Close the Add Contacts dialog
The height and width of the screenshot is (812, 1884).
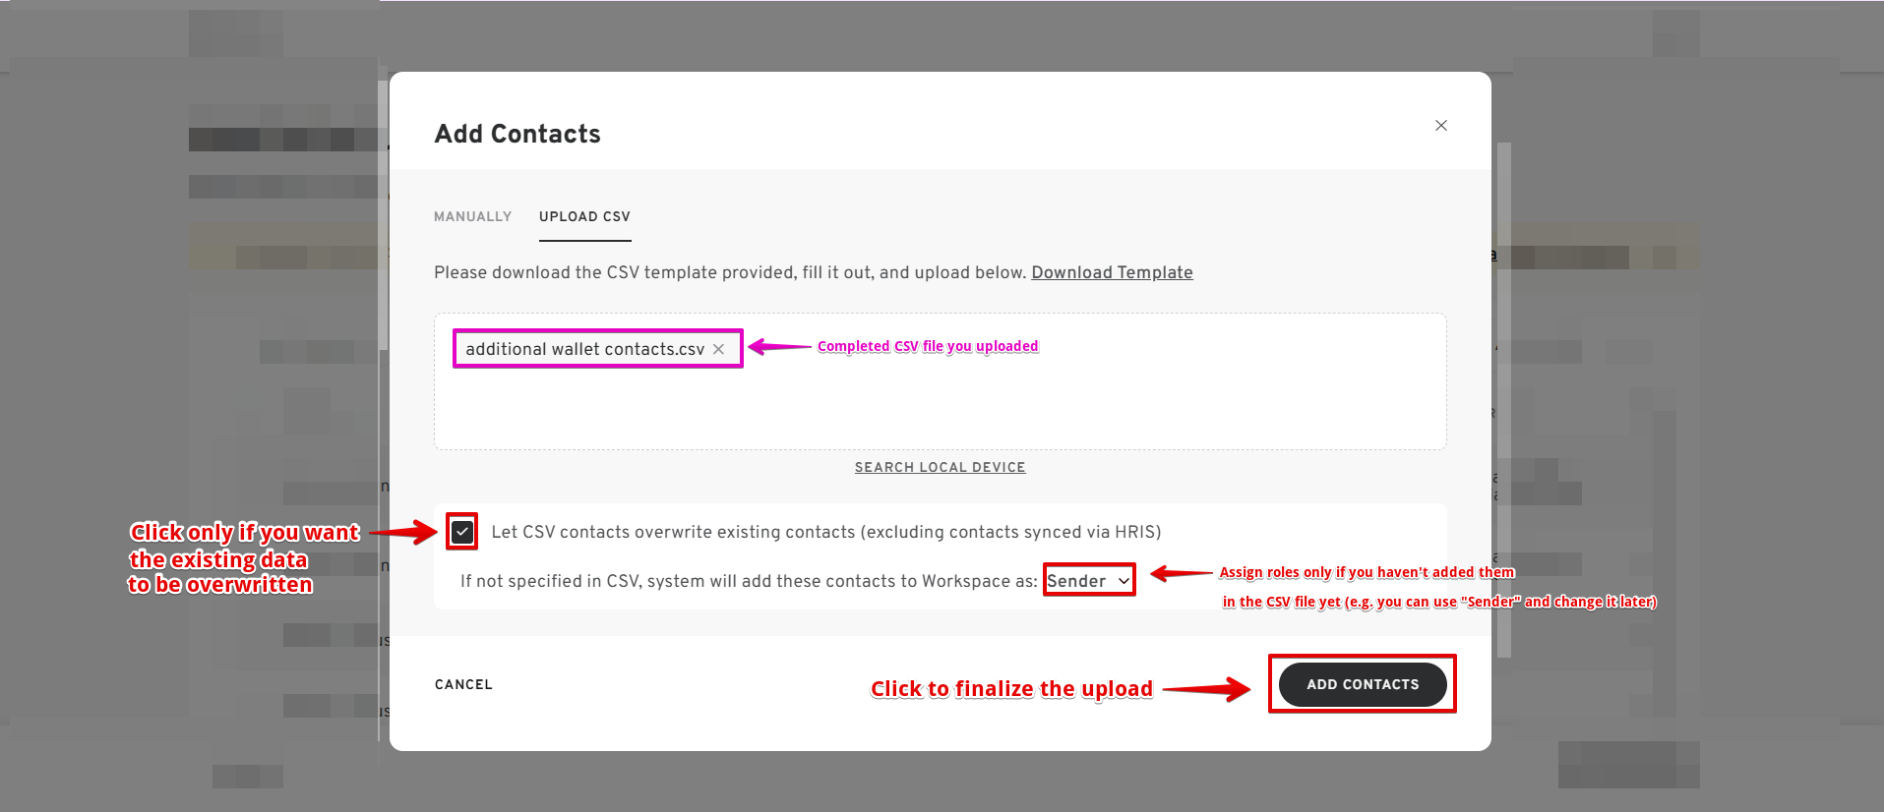coord(1440,126)
